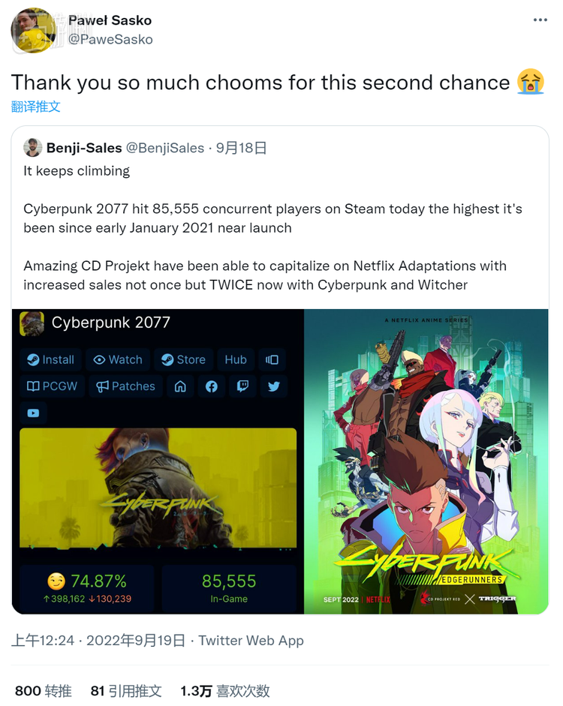563x706 pixels.
Task: Click the YouTube icon button
Action: (33, 413)
